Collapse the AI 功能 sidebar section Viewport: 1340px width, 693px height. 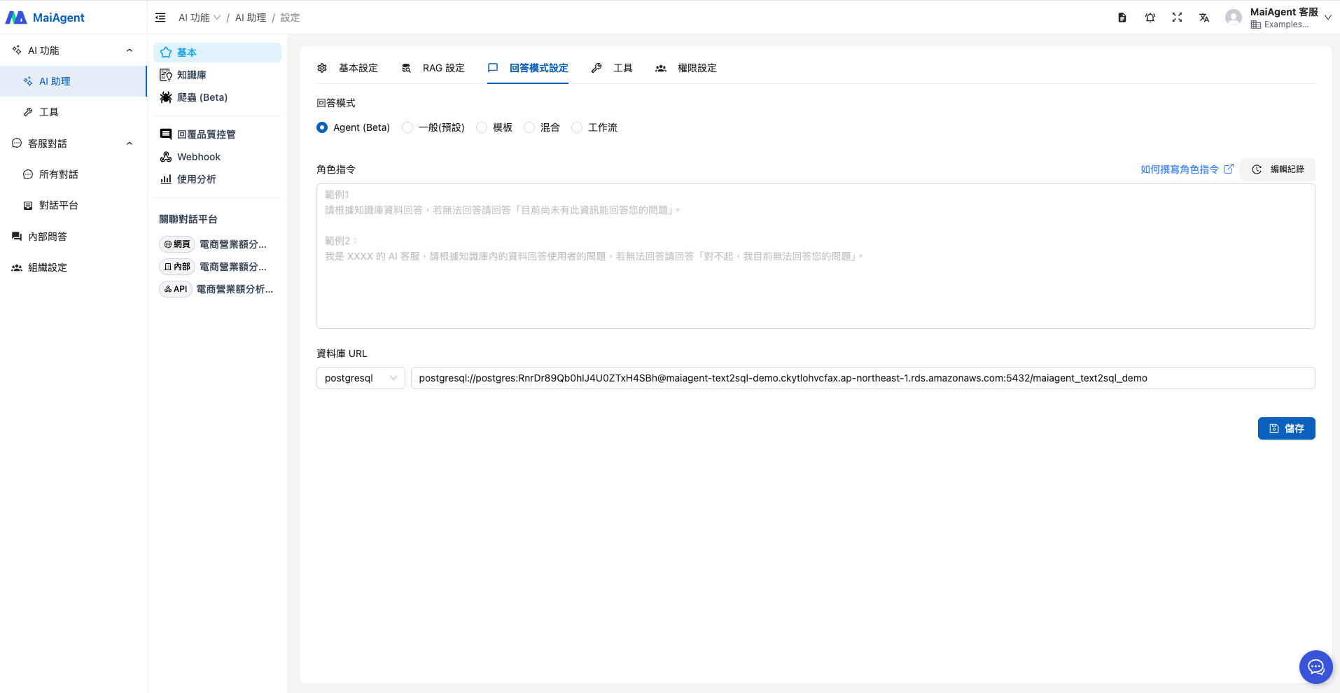pos(130,50)
